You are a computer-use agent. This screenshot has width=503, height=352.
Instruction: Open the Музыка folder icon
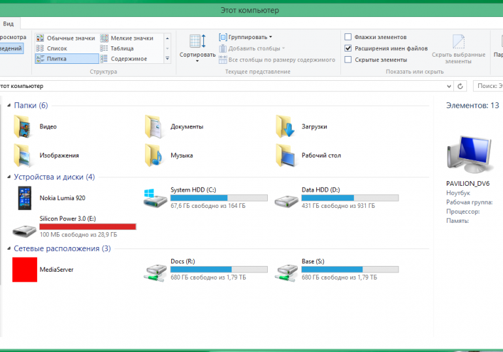point(154,155)
